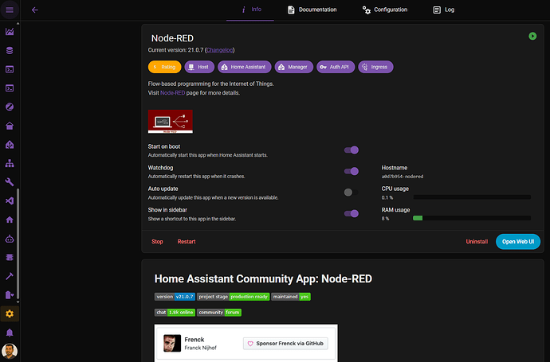Viewport: 550px width, 362px height.
Task: Open the line chart sidebar item
Action: 10,32
